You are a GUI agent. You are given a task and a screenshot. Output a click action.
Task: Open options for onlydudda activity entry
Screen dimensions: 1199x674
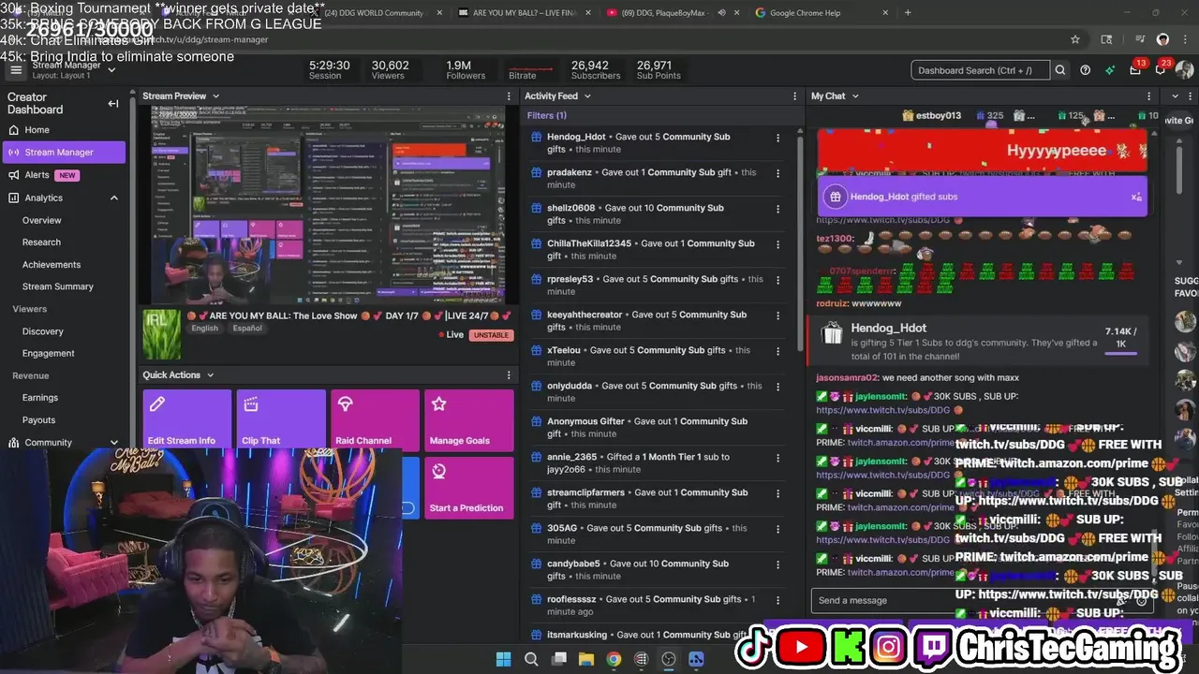click(777, 387)
